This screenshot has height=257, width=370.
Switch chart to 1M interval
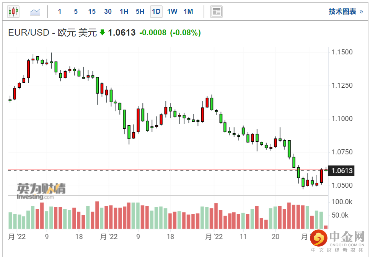pyautogui.click(x=188, y=11)
